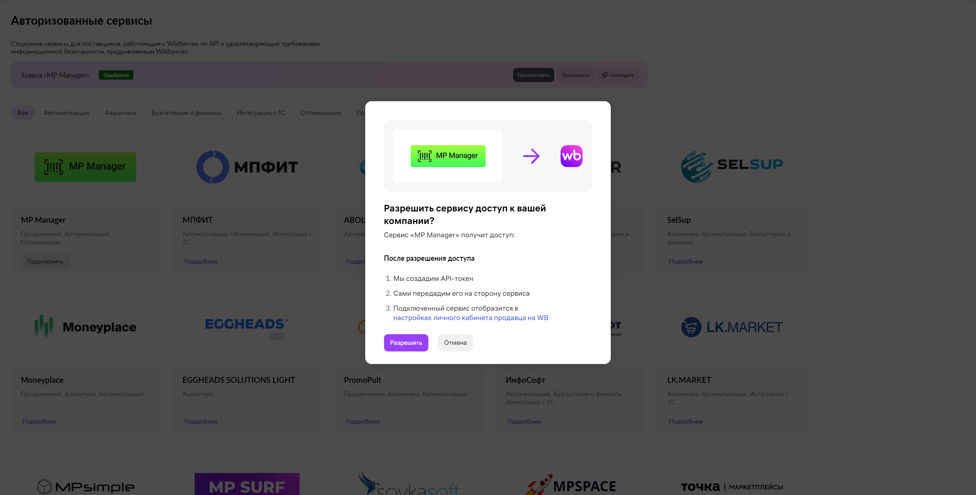This screenshot has height=495, width=976.
Task: Click the Просмотреть button in the application banner
Action: click(x=534, y=75)
